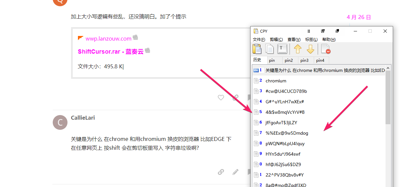Copy link with chain icon under CallieLari's post
The image size is (415, 187).
coord(221,172)
